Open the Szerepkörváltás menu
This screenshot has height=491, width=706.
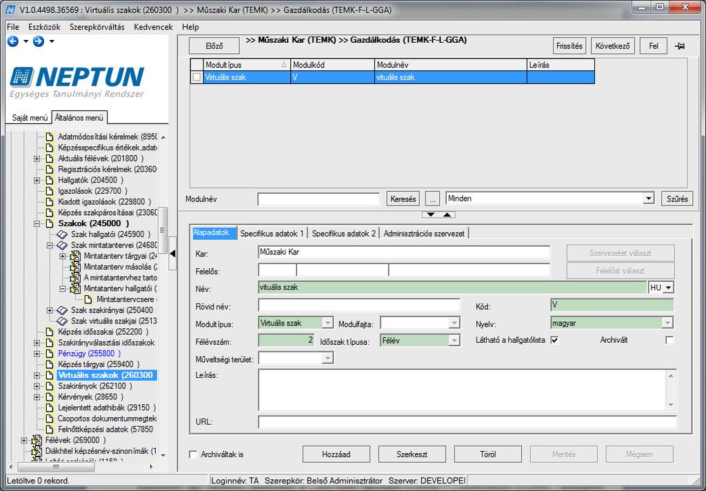97,27
